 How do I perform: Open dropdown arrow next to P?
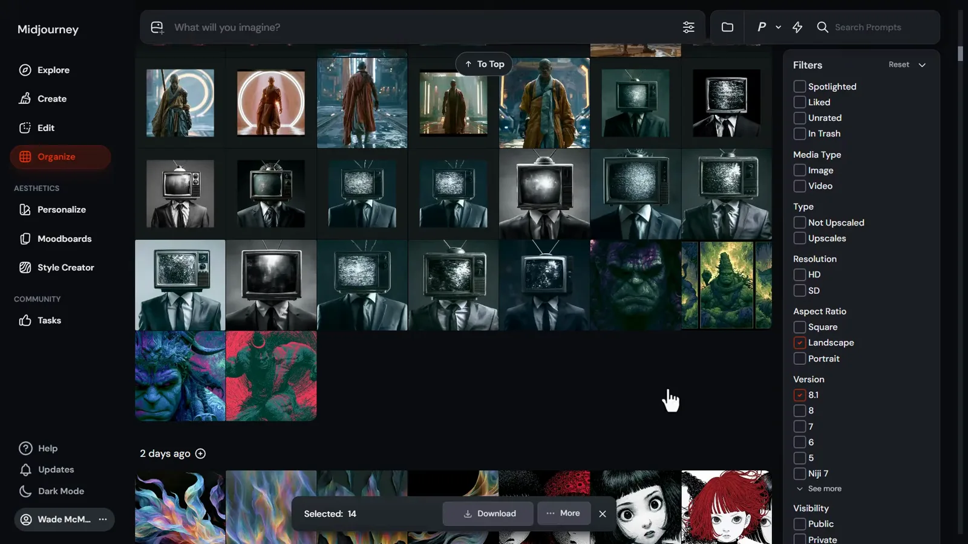point(779,27)
